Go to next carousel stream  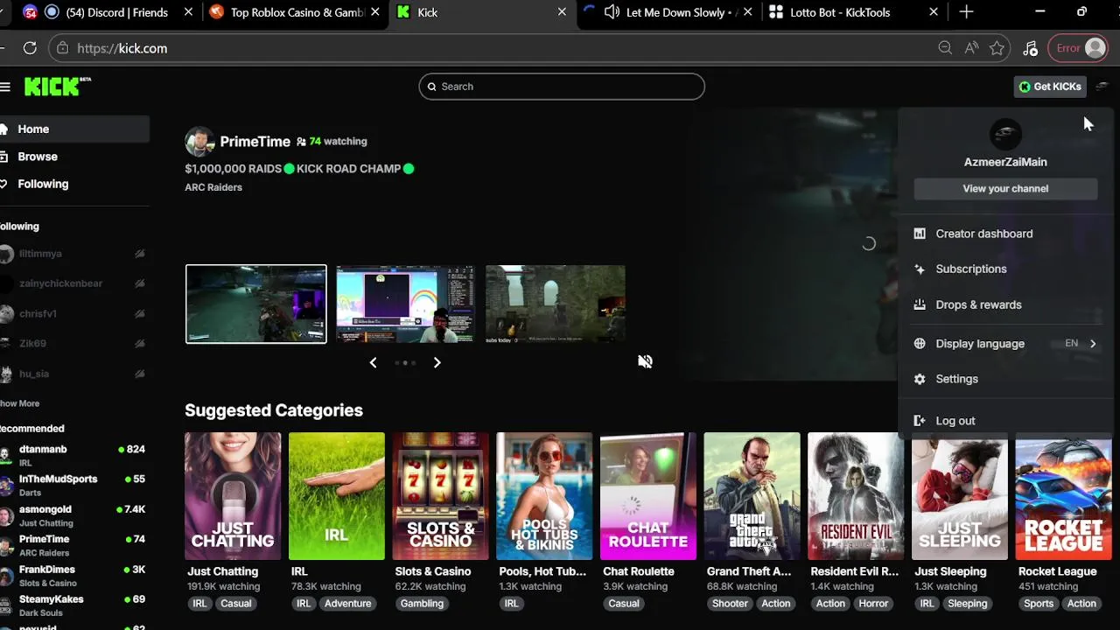click(x=437, y=362)
